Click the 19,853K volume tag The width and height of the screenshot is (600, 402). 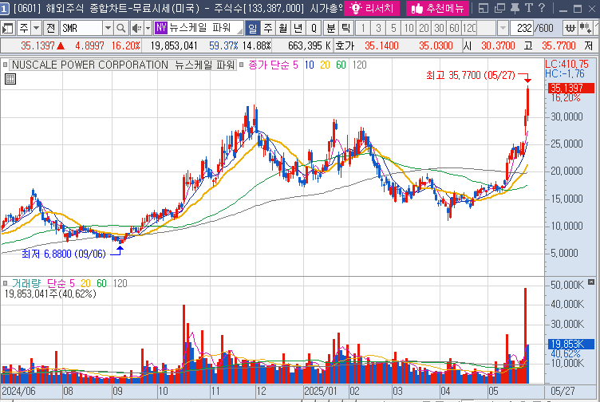pos(571,344)
